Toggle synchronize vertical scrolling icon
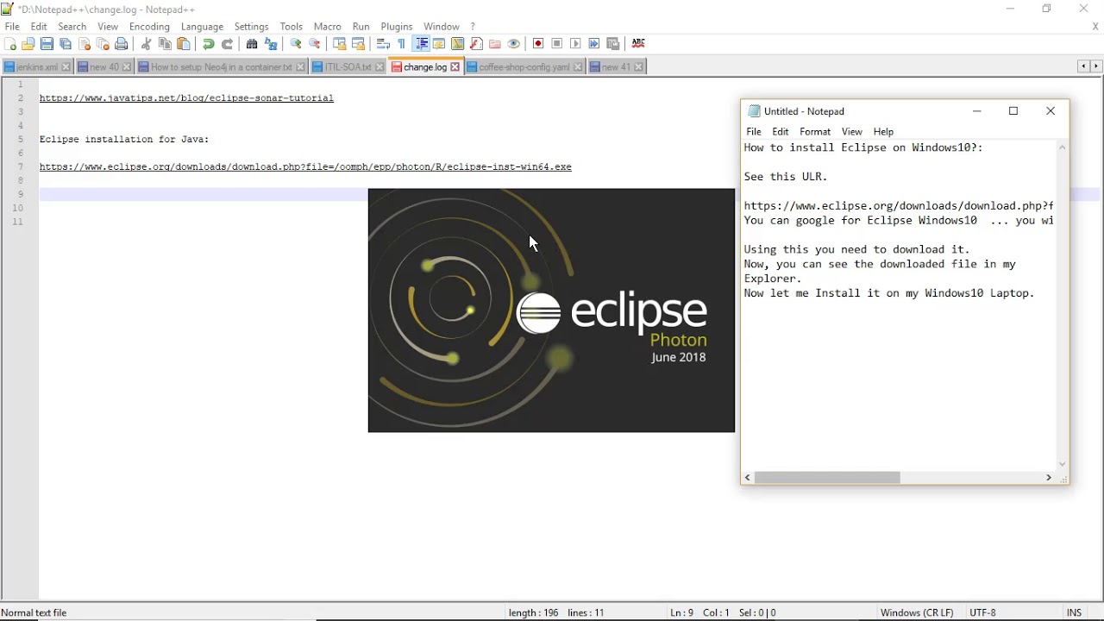Viewport: 1104px width, 621px height. point(340,44)
